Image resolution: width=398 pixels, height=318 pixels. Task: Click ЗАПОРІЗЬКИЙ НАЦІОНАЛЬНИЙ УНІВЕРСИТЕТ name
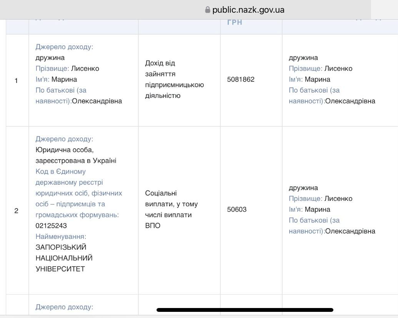coord(64,258)
